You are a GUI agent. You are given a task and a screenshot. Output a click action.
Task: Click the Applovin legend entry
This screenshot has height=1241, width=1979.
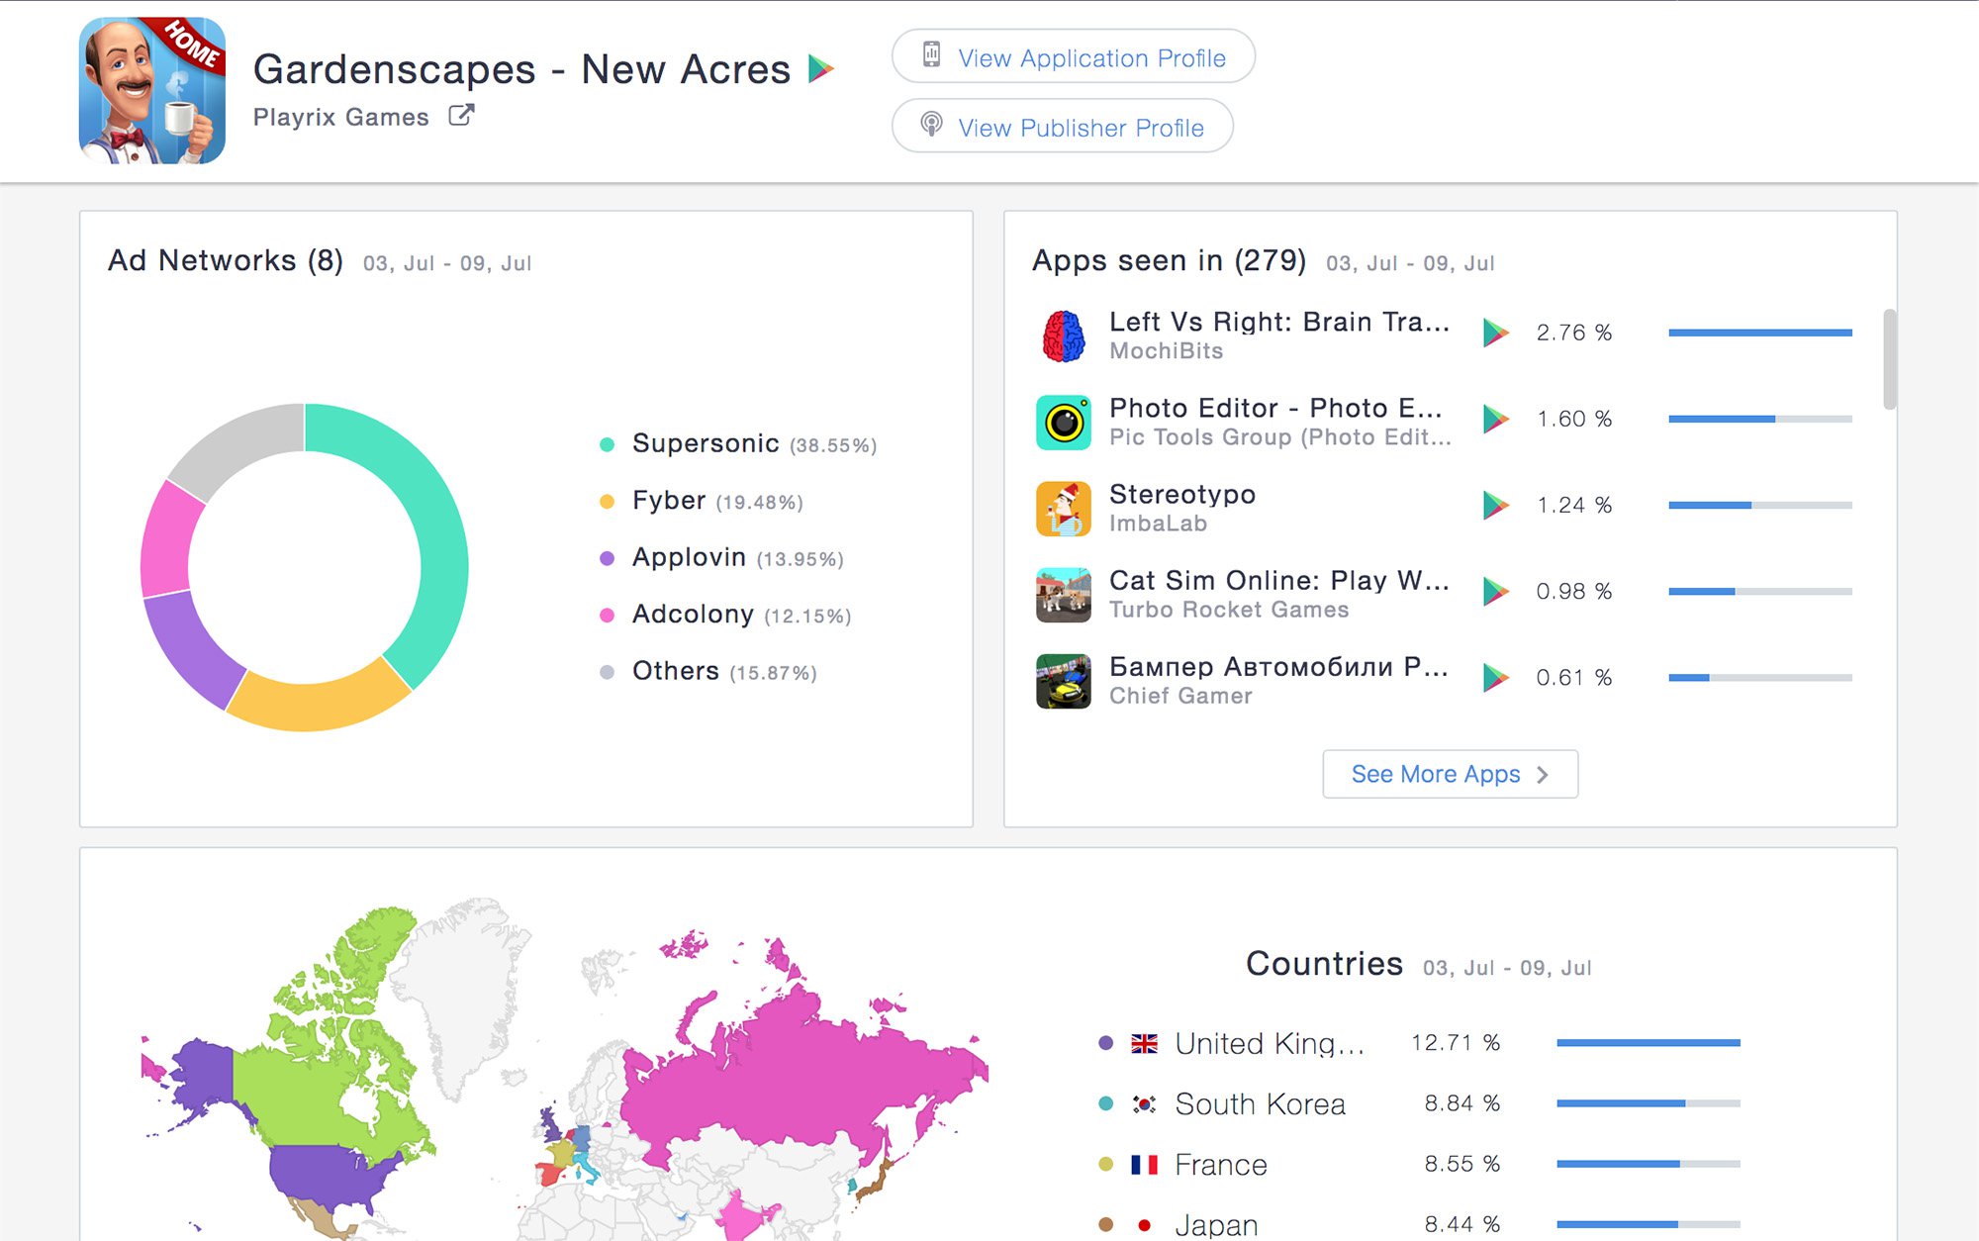tap(721, 557)
